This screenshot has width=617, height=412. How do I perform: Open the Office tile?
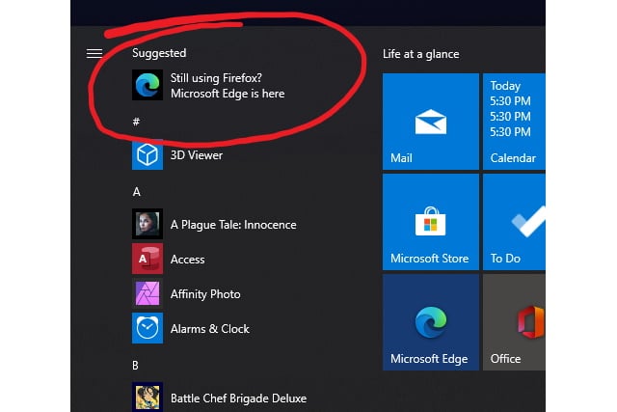pyautogui.click(x=515, y=322)
